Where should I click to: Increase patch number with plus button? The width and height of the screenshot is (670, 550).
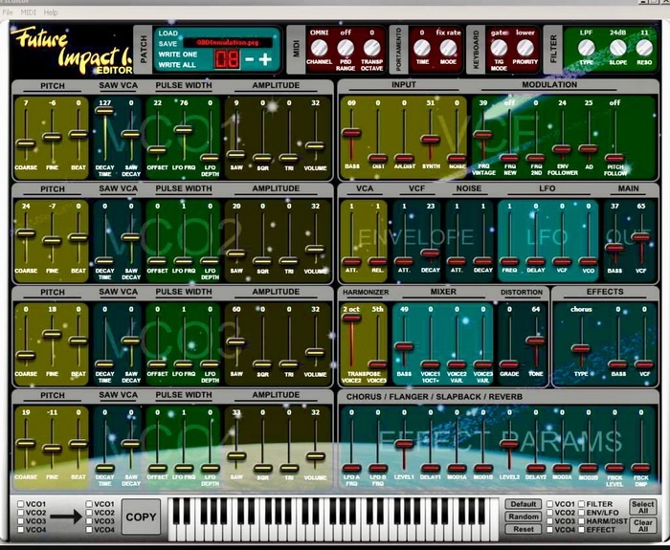click(x=265, y=59)
